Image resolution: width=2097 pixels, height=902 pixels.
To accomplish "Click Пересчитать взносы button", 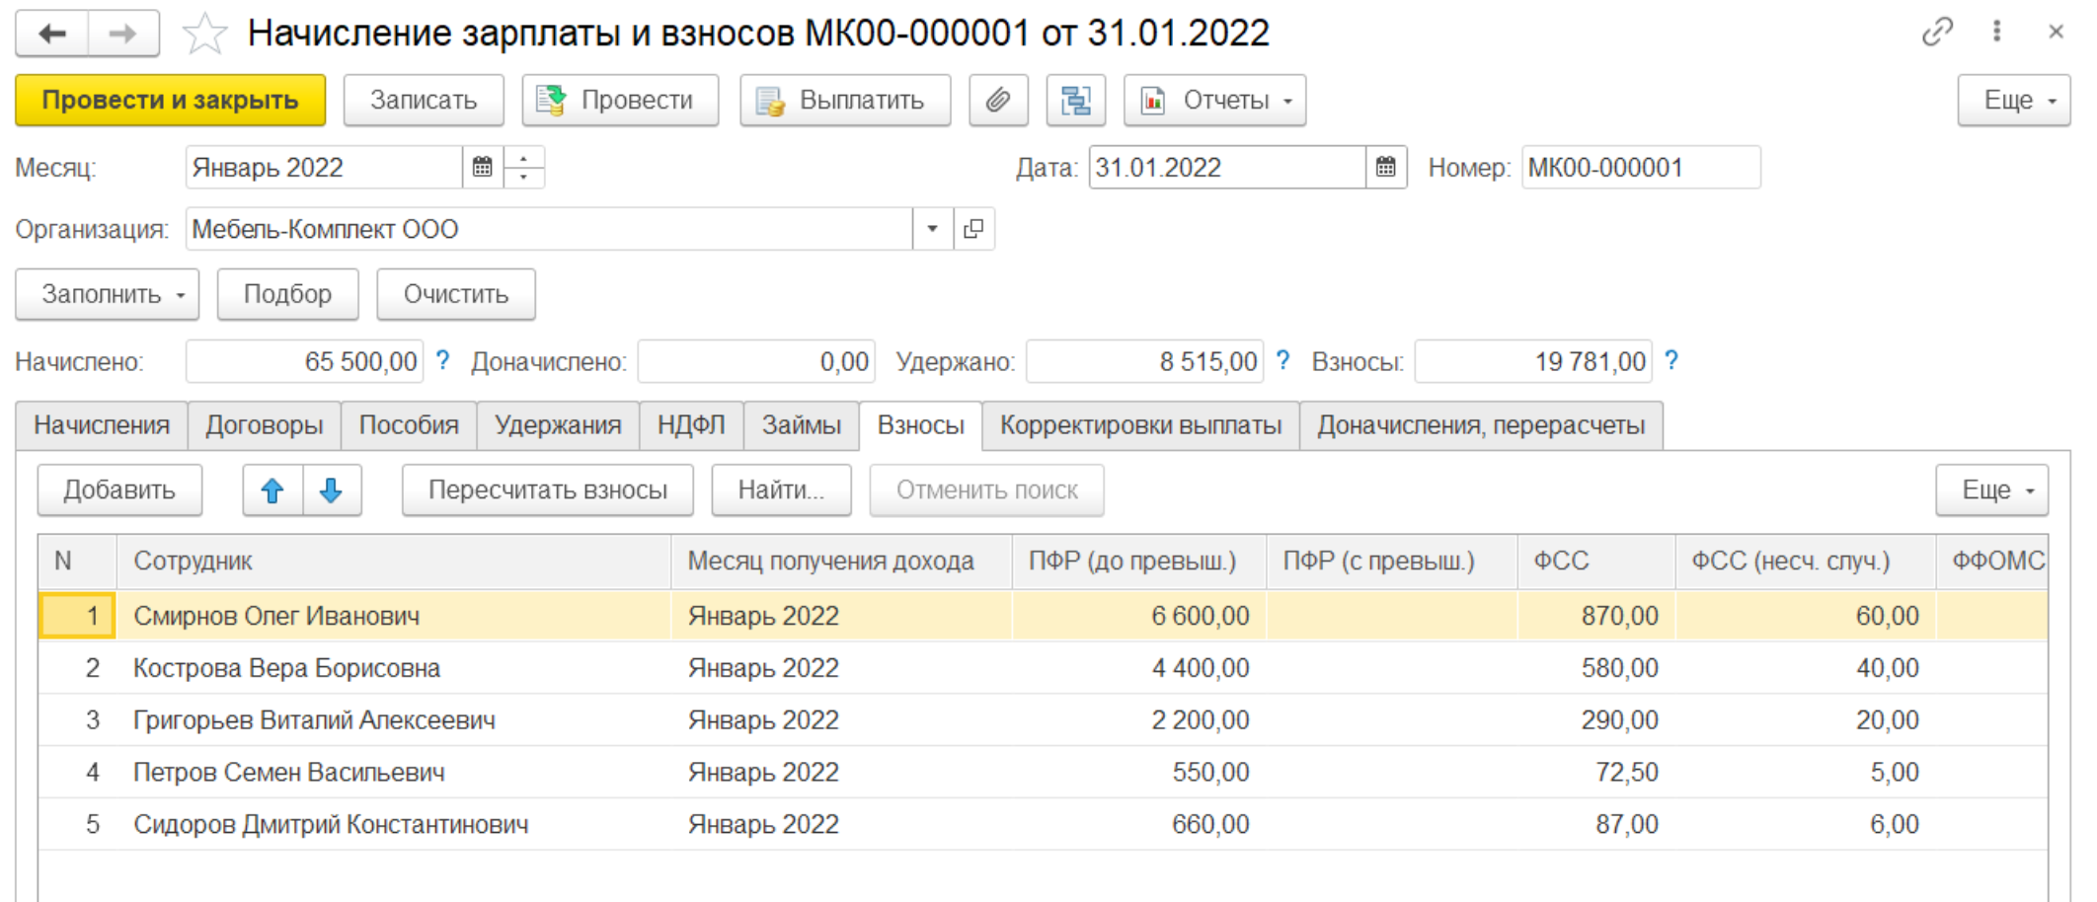I will coord(547,490).
